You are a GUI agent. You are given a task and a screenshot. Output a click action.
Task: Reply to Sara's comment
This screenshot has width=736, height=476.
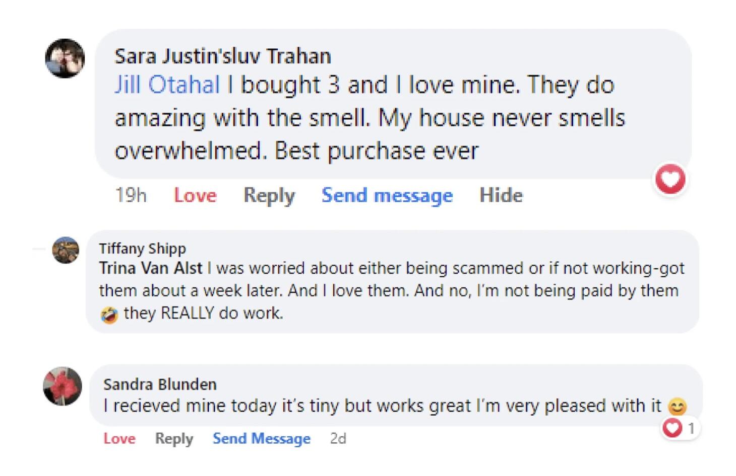pyautogui.click(x=269, y=195)
